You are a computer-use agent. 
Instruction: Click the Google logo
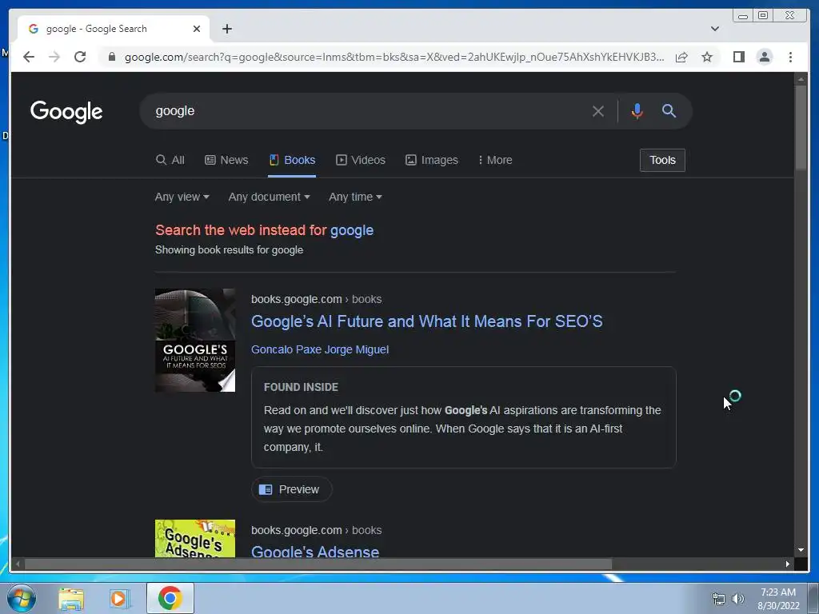click(66, 112)
